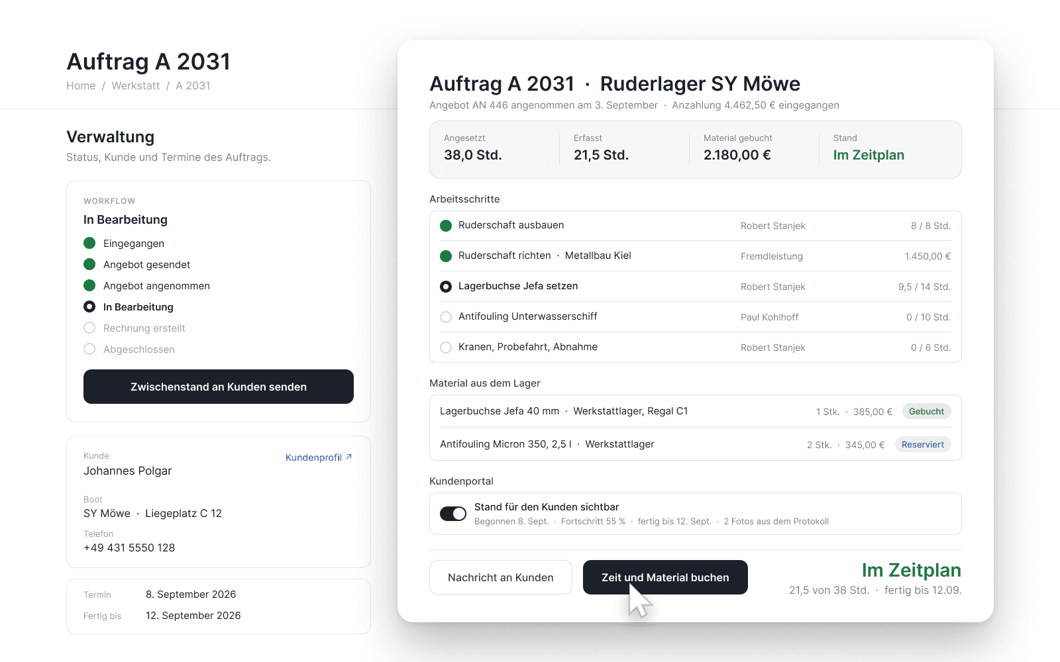Click Lagerbuchse Jefa 40 mm material entry

click(696, 411)
